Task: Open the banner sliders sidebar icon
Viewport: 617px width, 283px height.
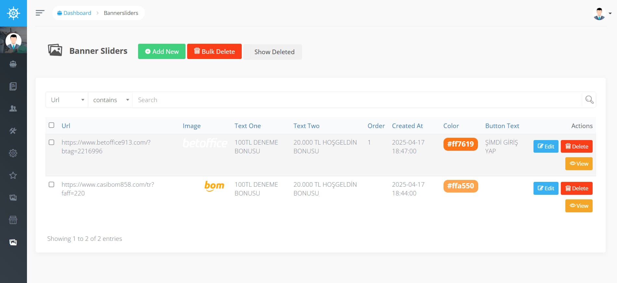Action: [x=13, y=242]
